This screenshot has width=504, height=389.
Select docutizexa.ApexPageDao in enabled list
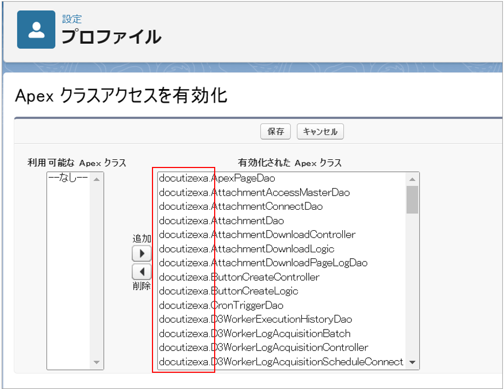coord(217,178)
